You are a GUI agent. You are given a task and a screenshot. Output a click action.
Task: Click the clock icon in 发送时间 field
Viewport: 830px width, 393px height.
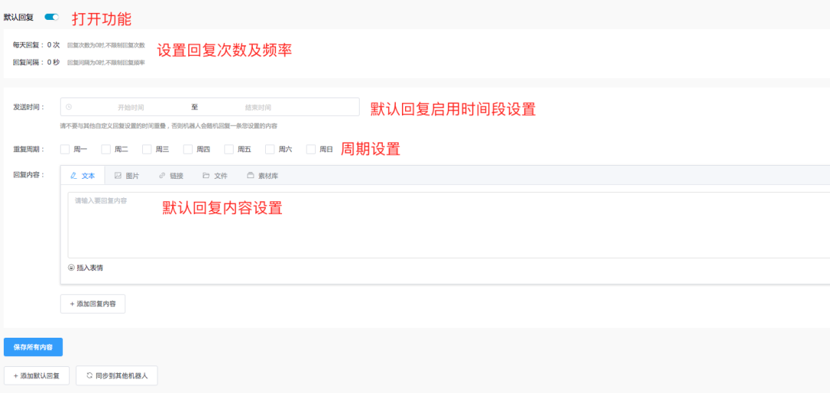tap(69, 107)
